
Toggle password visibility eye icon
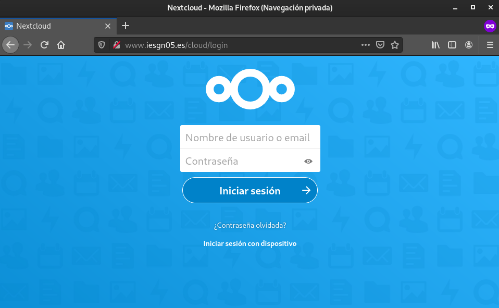(308, 162)
